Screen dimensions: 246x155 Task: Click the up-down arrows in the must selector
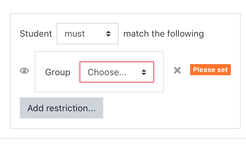[x=108, y=34]
